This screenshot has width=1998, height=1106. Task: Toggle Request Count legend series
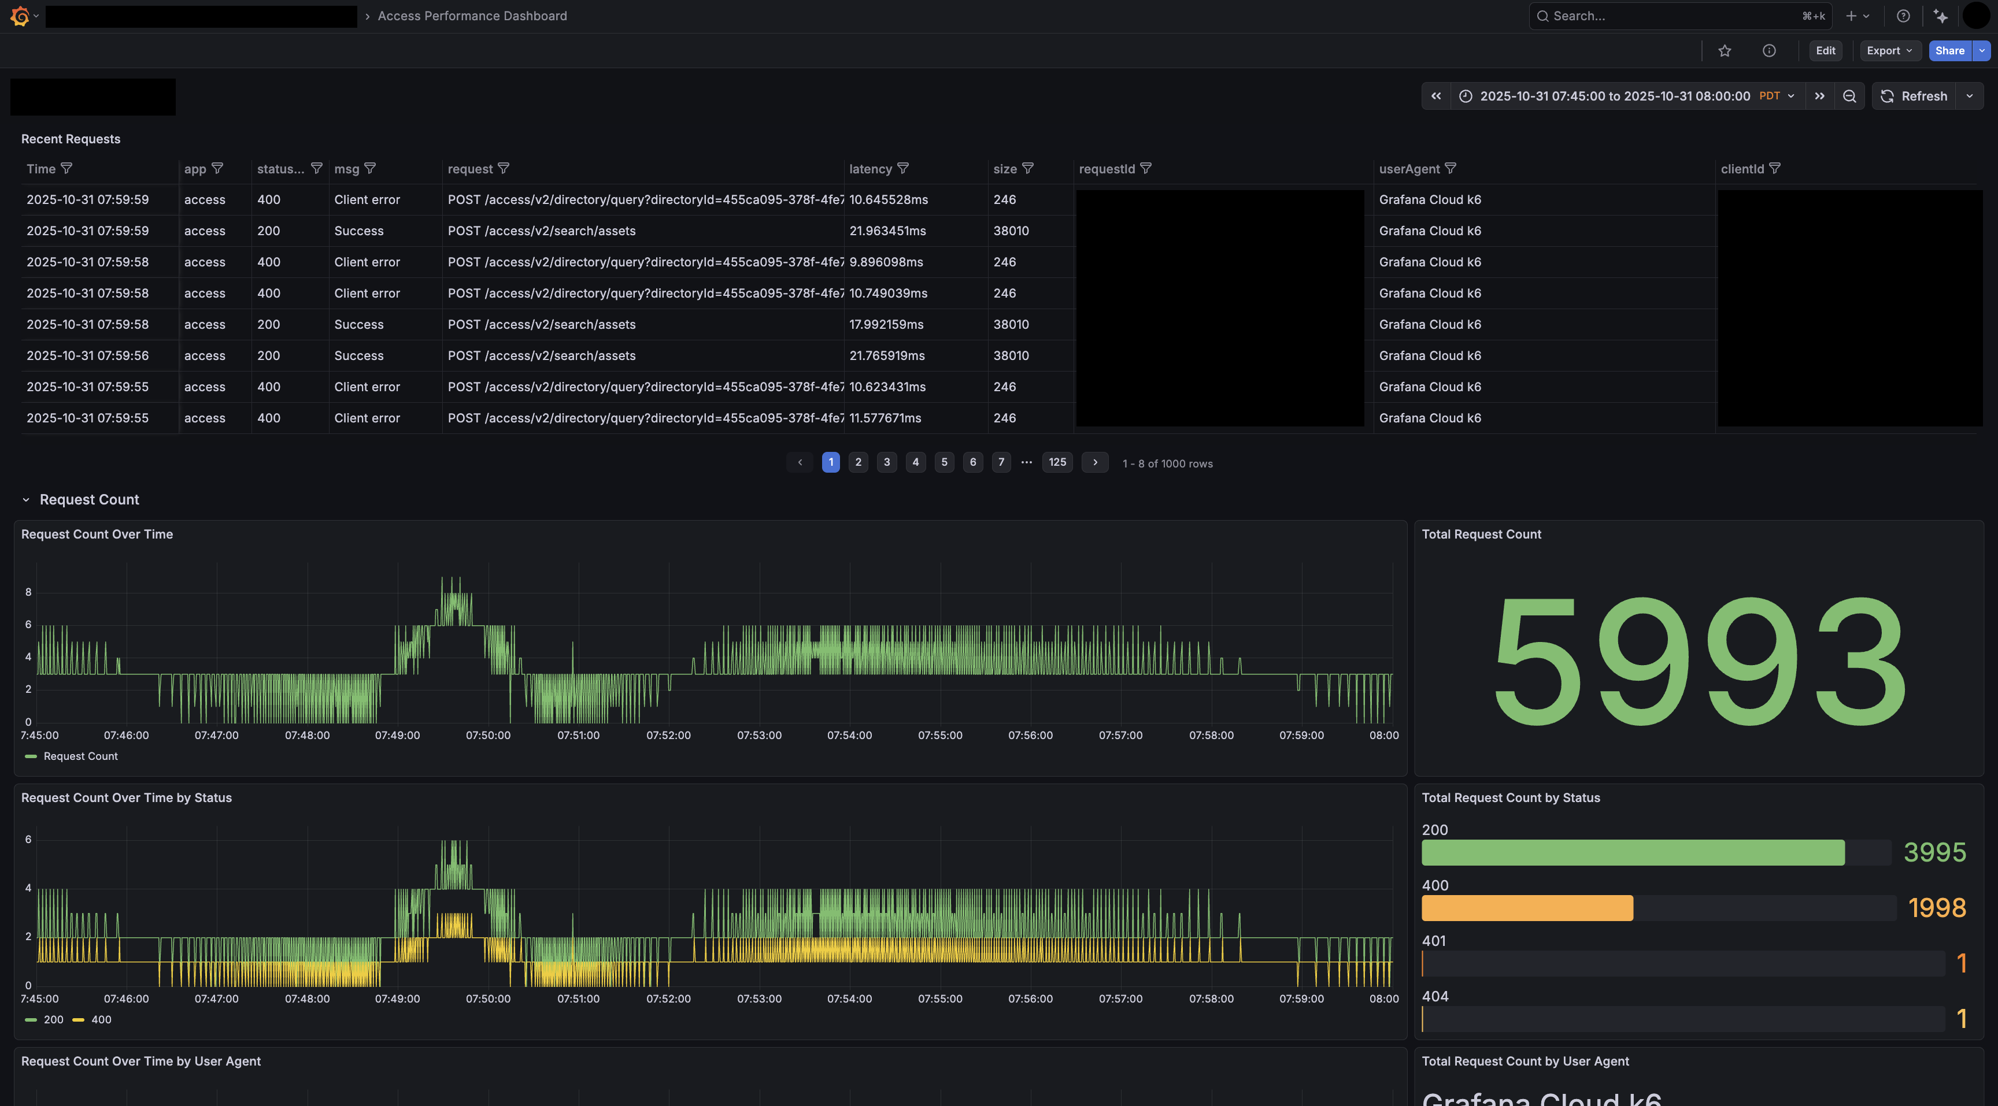(80, 756)
